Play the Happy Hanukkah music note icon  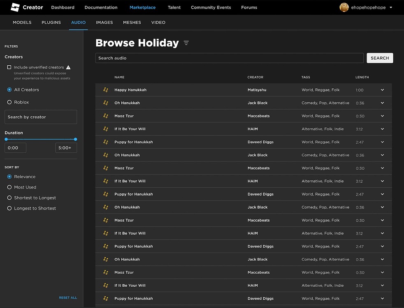pyautogui.click(x=106, y=90)
